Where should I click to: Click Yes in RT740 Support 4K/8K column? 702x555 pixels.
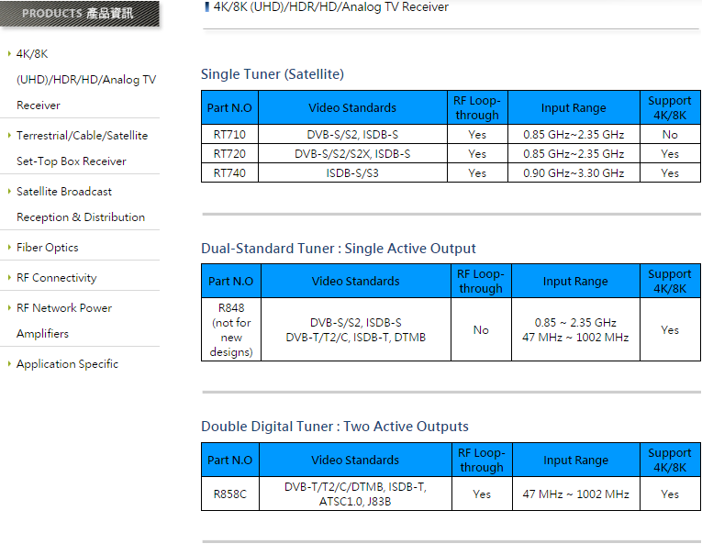point(670,172)
